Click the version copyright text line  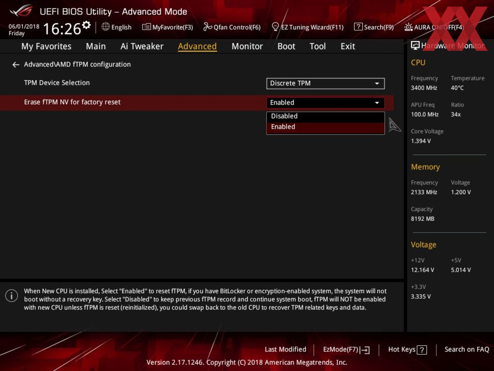pyautogui.click(x=247, y=363)
